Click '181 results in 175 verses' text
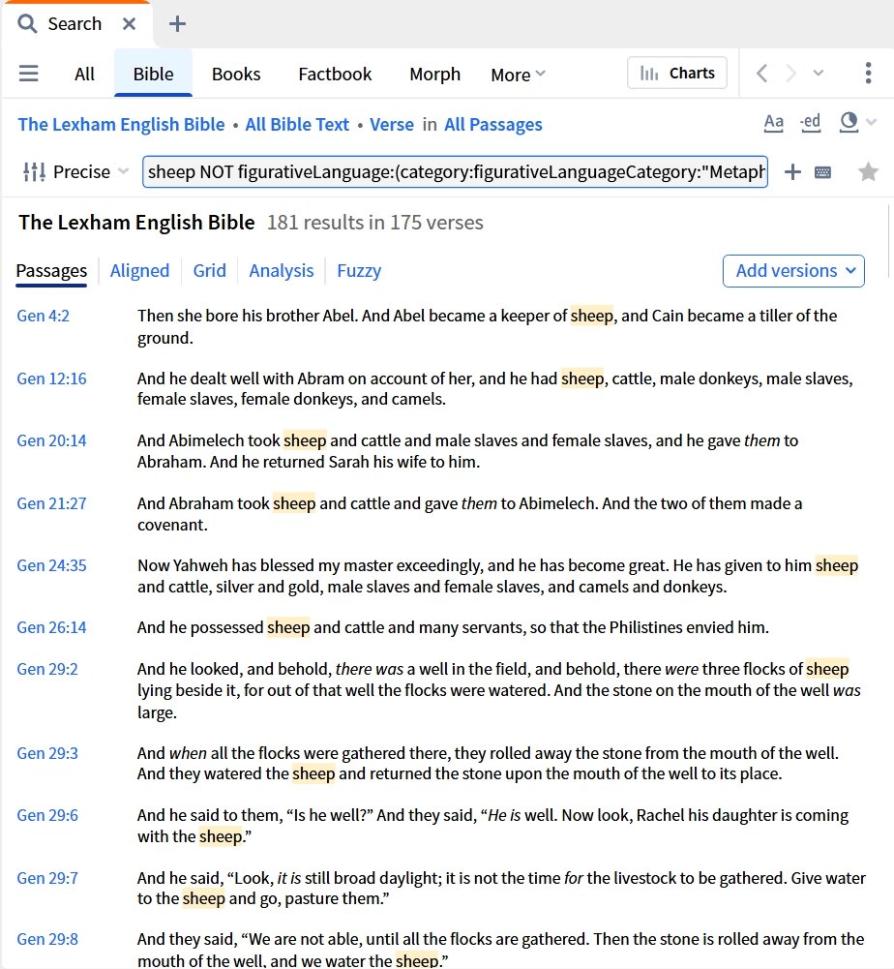The width and height of the screenshot is (894, 969). pyautogui.click(x=374, y=223)
